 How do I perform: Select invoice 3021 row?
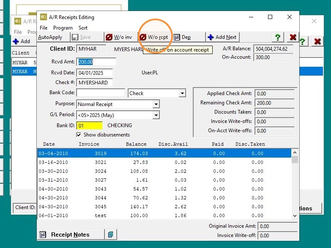(x=164, y=162)
